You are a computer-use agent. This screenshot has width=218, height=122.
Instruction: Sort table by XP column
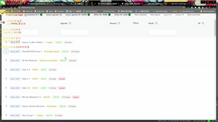(203, 23)
